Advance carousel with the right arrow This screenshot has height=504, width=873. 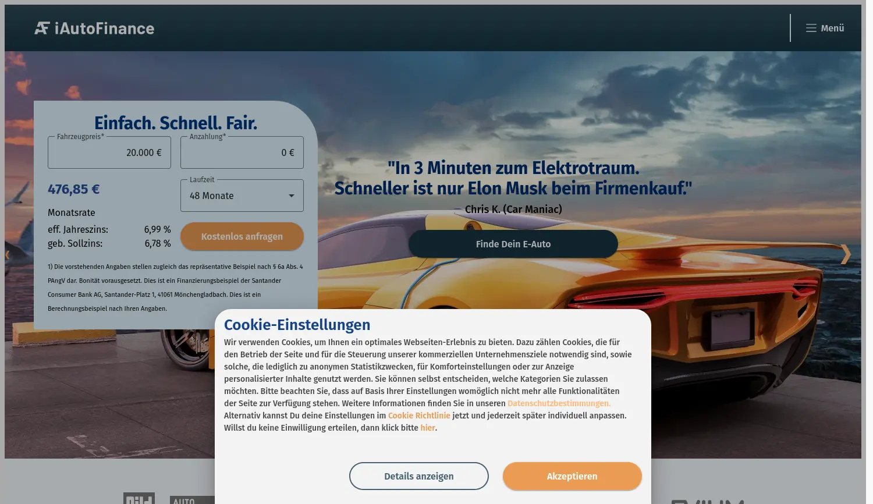point(845,254)
